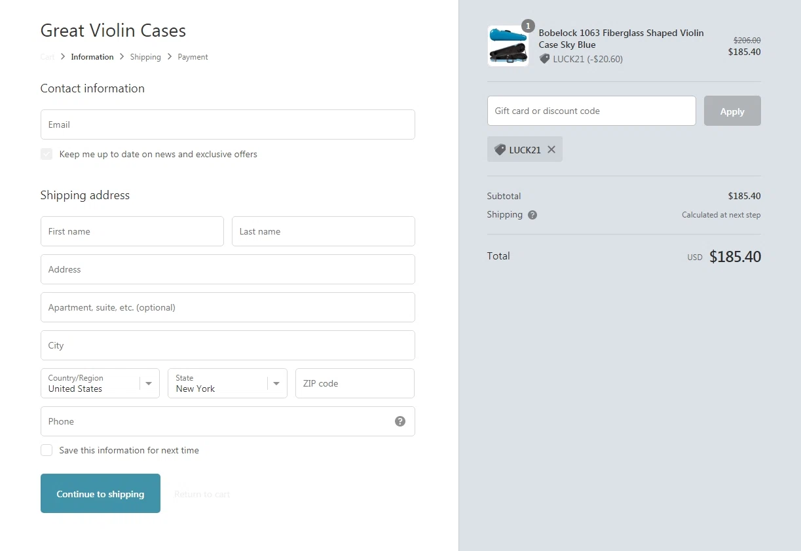Focus the Phone input field
Image resolution: width=801 pixels, height=551 pixels.
[228, 421]
